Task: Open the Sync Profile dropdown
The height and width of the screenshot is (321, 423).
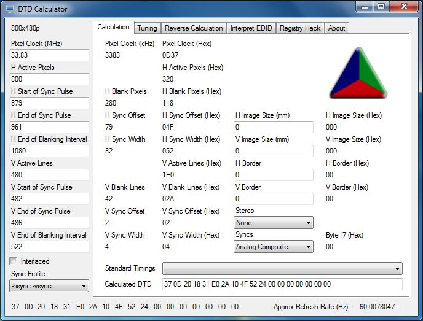Action: click(x=49, y=285)
